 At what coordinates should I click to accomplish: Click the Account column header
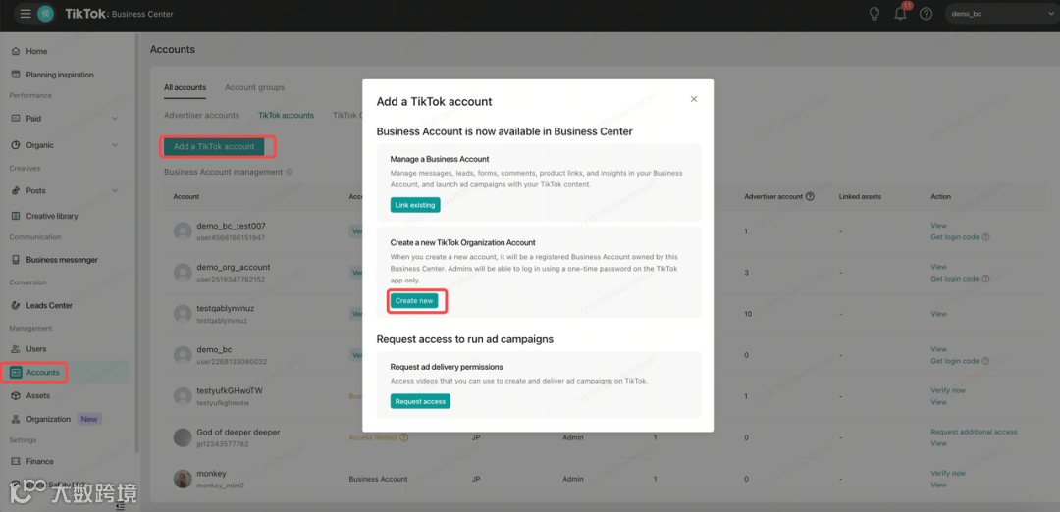pyautogui.click(x=185, y=196)
